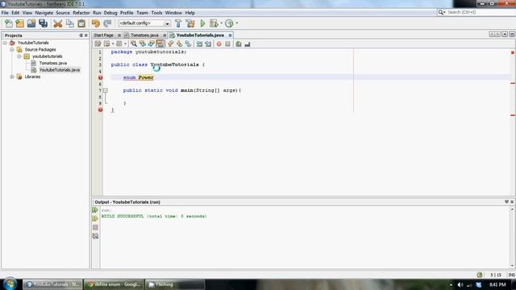Open the Debug menu
The width and height of the screenshot is (516, 290).
(110, 13)
